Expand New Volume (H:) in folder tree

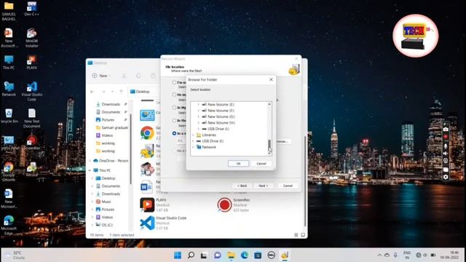tap(199, 123)
